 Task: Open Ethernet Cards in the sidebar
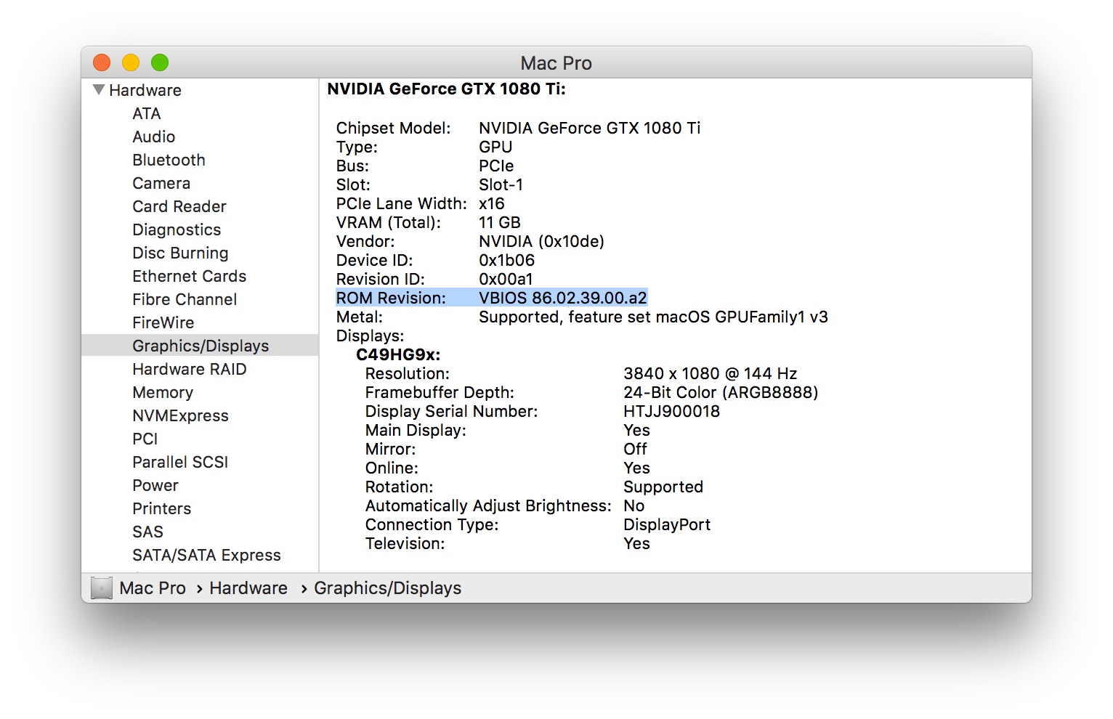pyautogui.click(x=189, y=276)
